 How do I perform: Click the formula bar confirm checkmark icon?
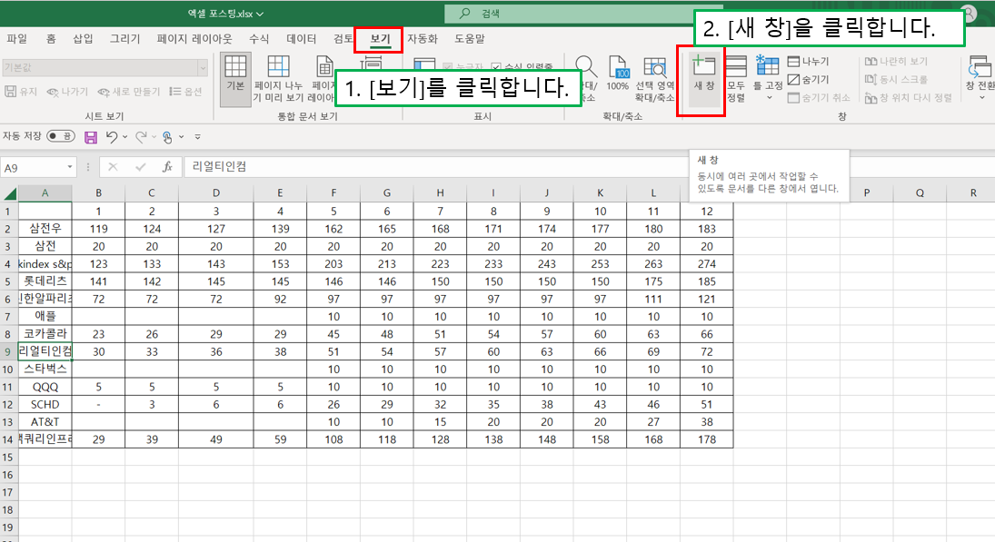click(140, 167)
